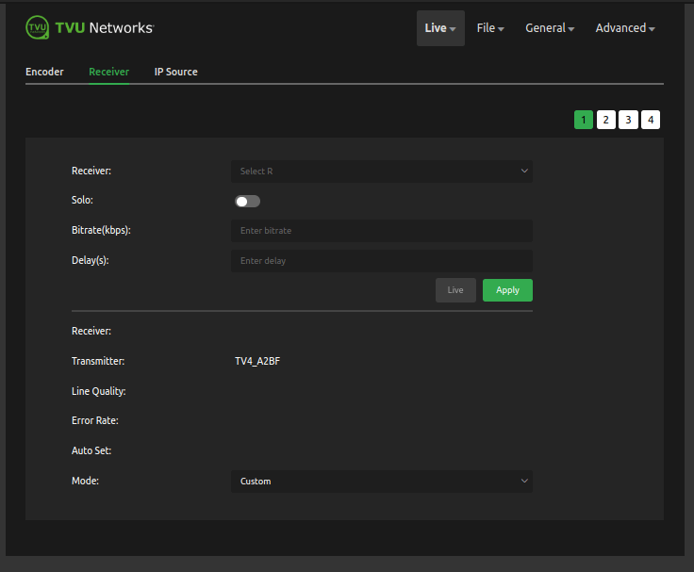Go to page 3
Screen dimensions: 694x572
(628, 120)
